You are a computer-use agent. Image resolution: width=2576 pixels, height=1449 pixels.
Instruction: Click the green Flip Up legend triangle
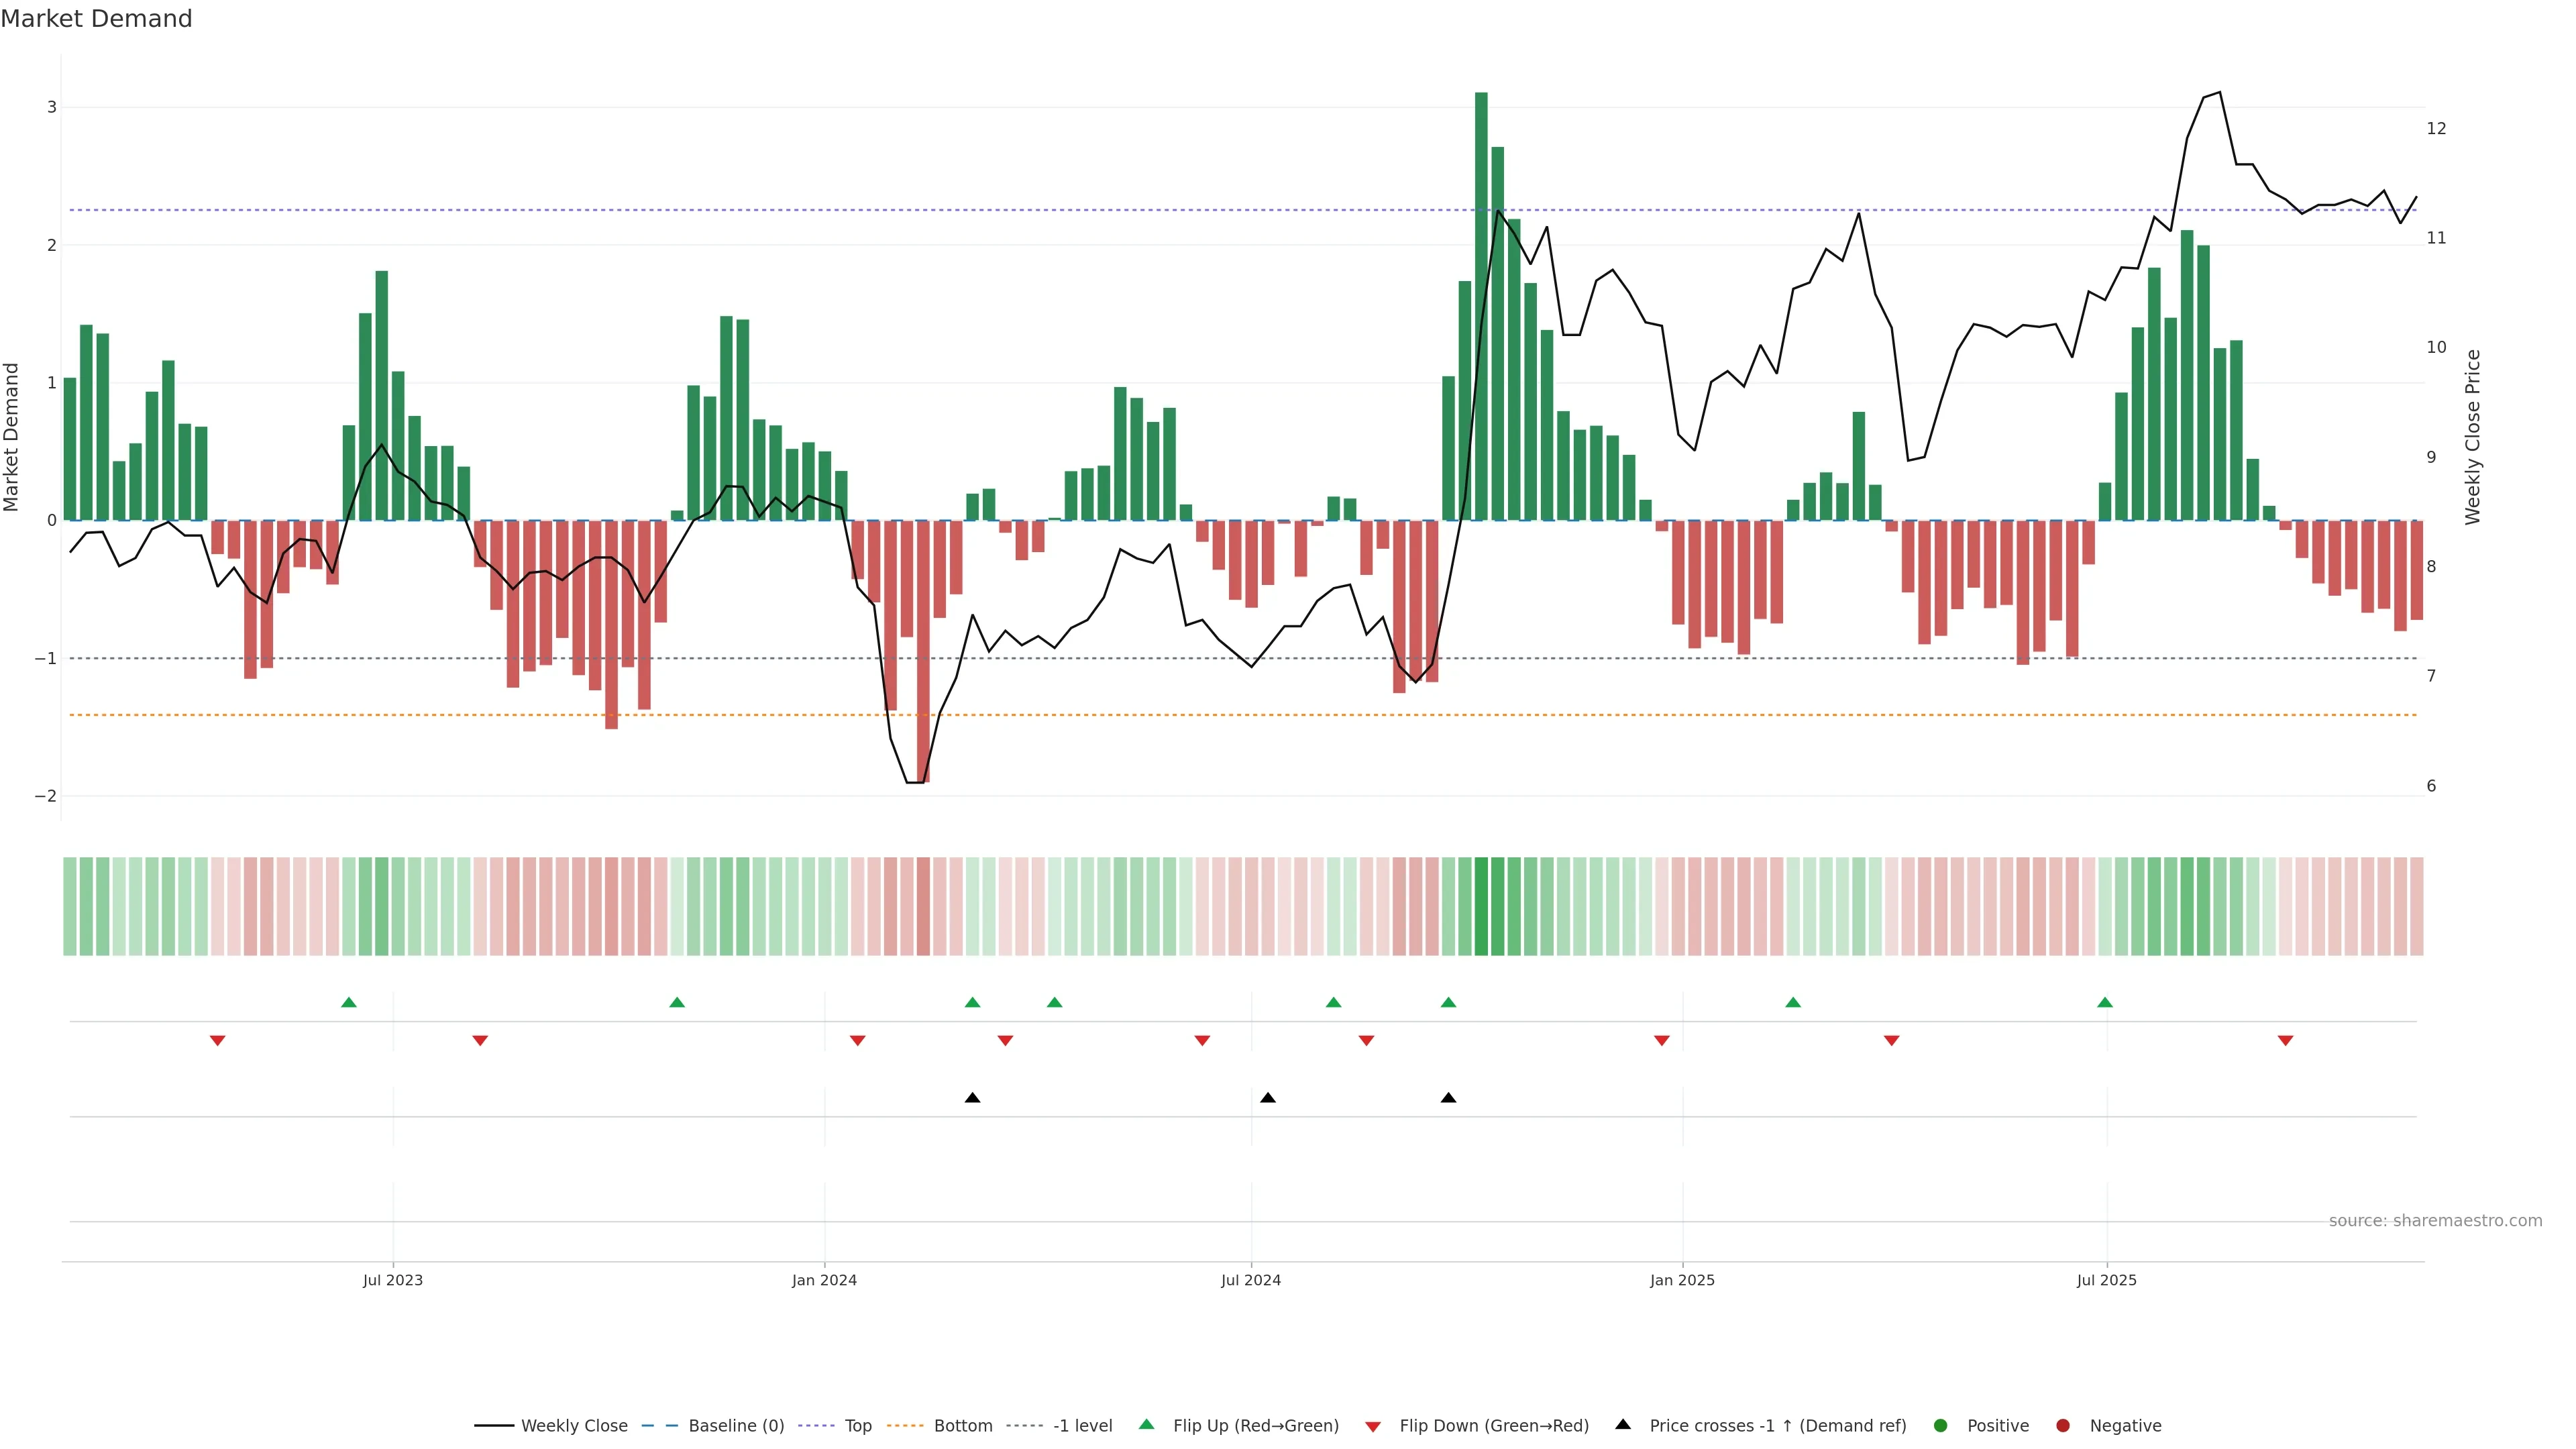click(x=1147, y=1425)
